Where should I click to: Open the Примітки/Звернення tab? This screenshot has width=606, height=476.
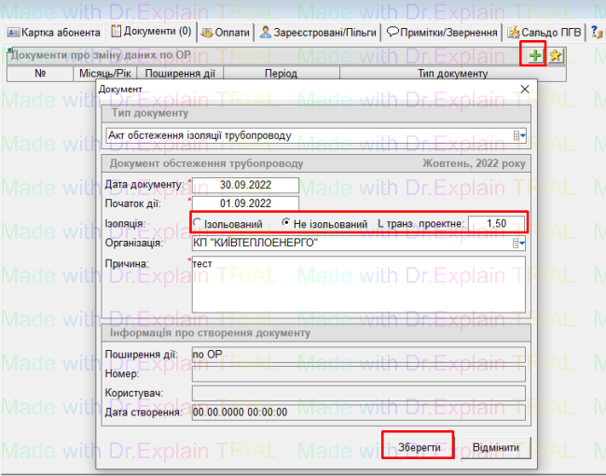442,32
